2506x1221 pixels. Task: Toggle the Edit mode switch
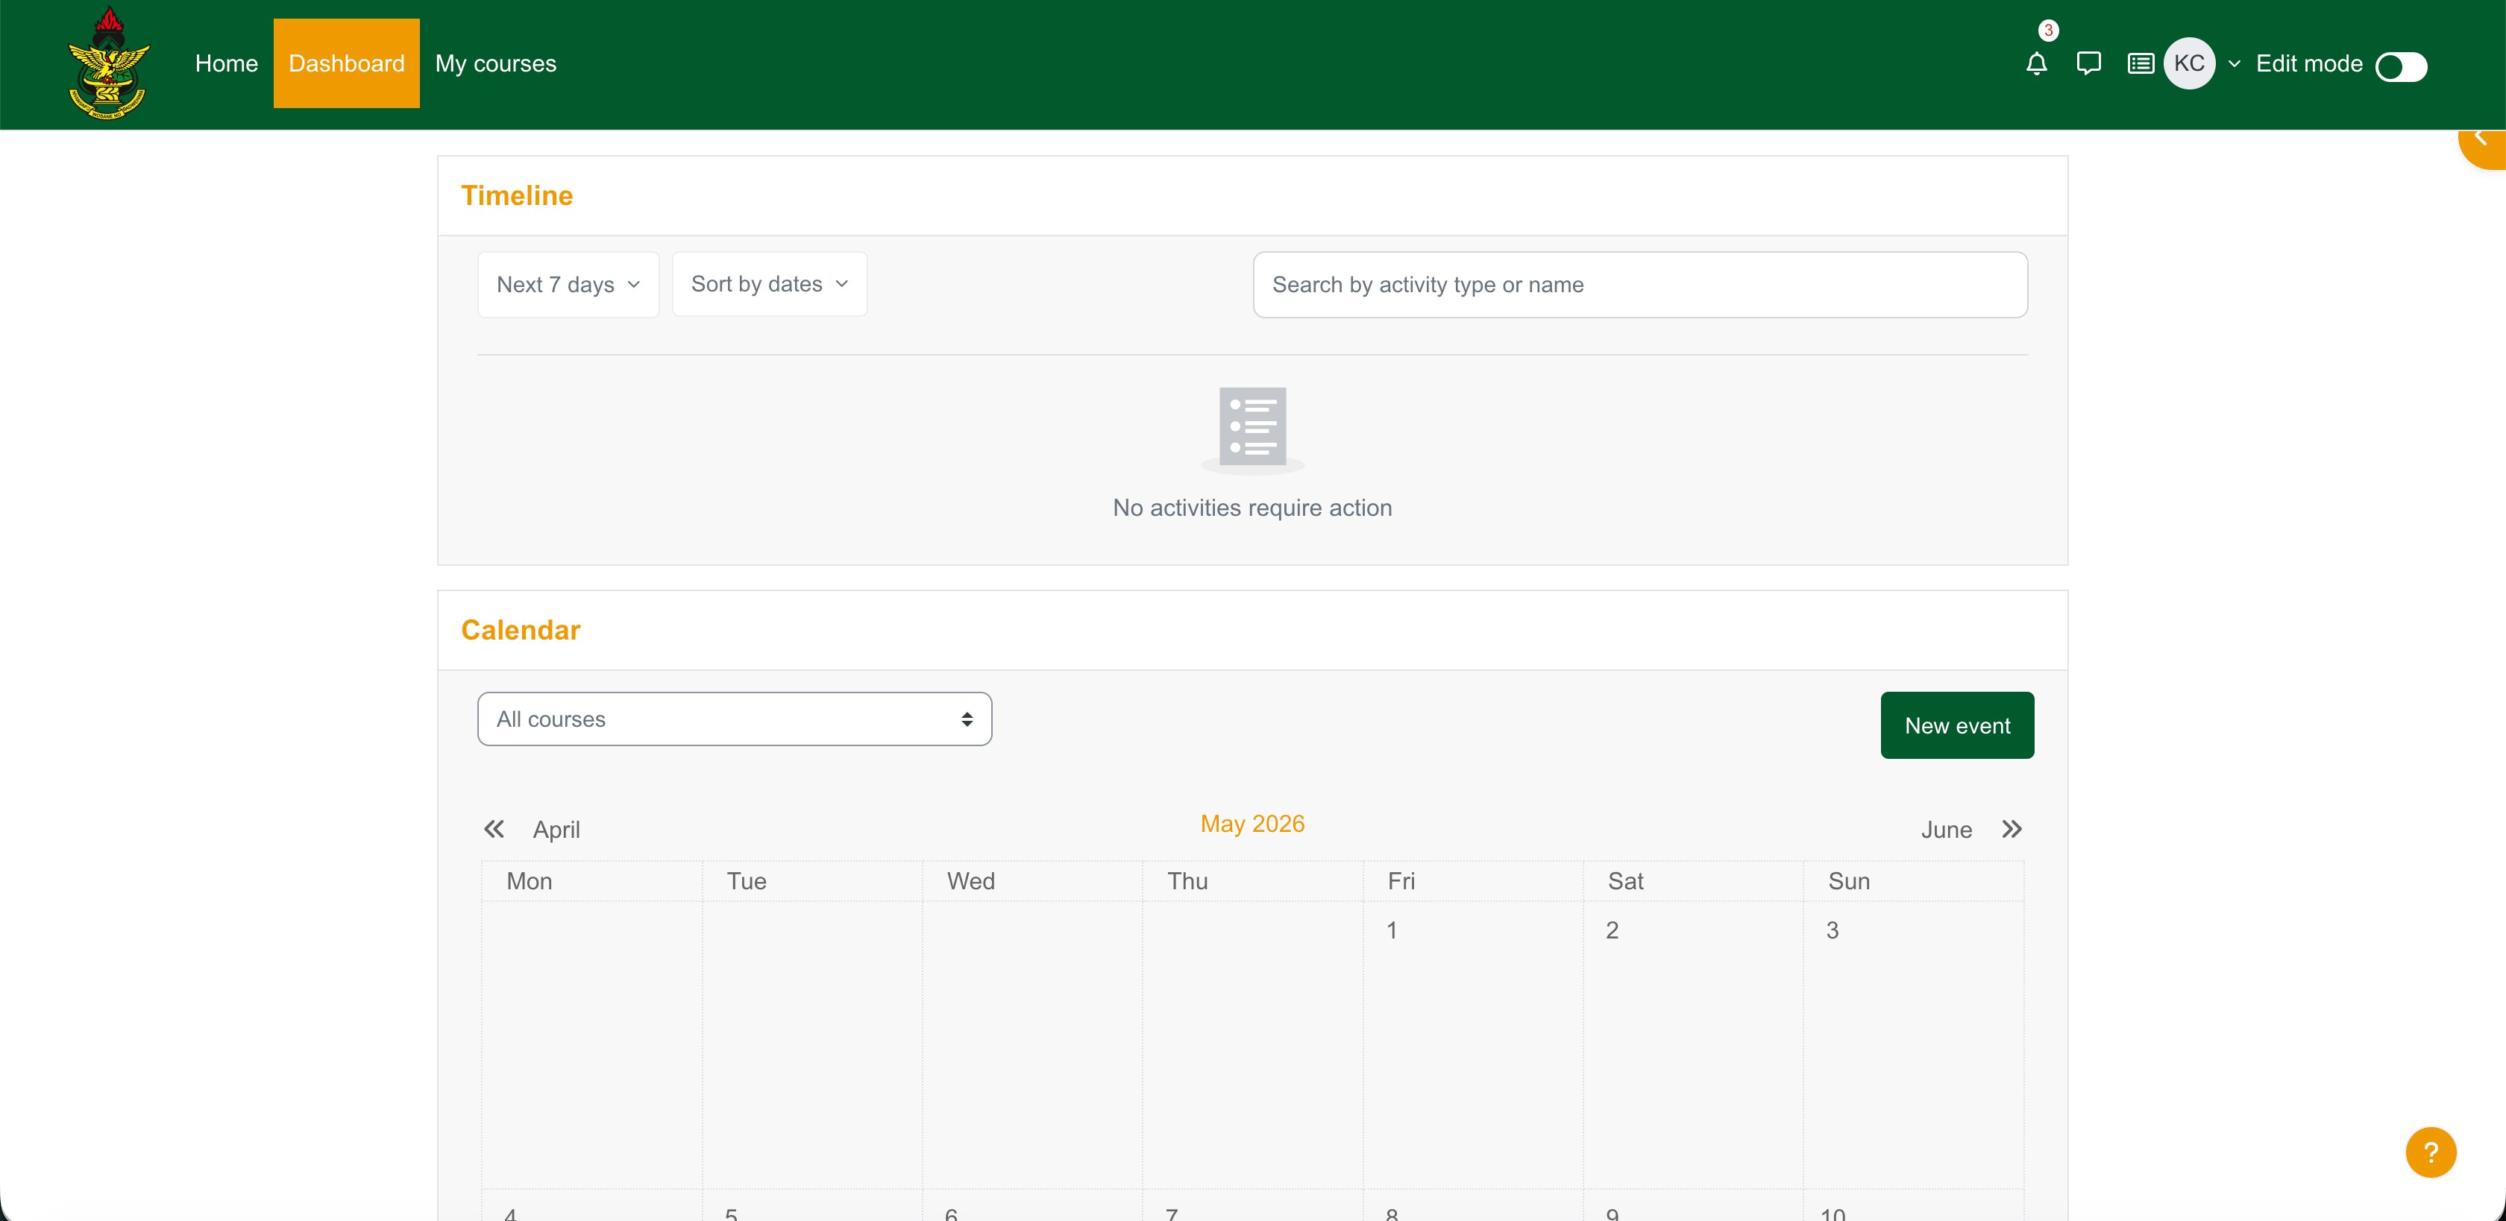pos(2401,66)
